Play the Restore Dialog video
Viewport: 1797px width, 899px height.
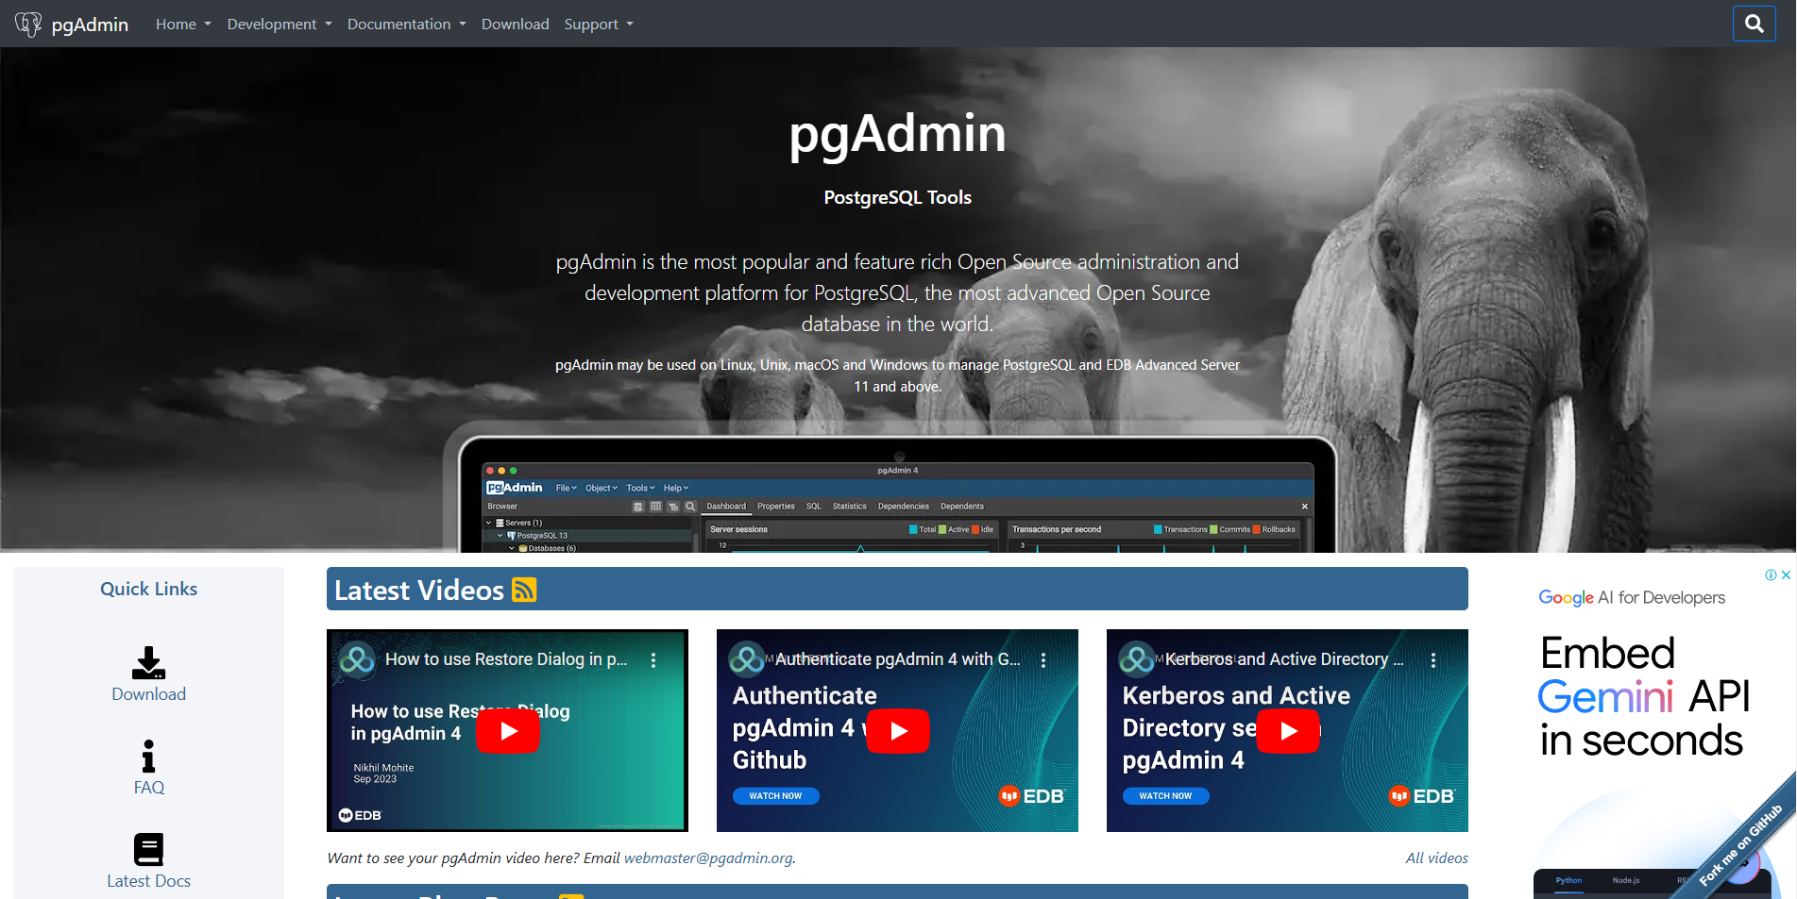(508, 731)
